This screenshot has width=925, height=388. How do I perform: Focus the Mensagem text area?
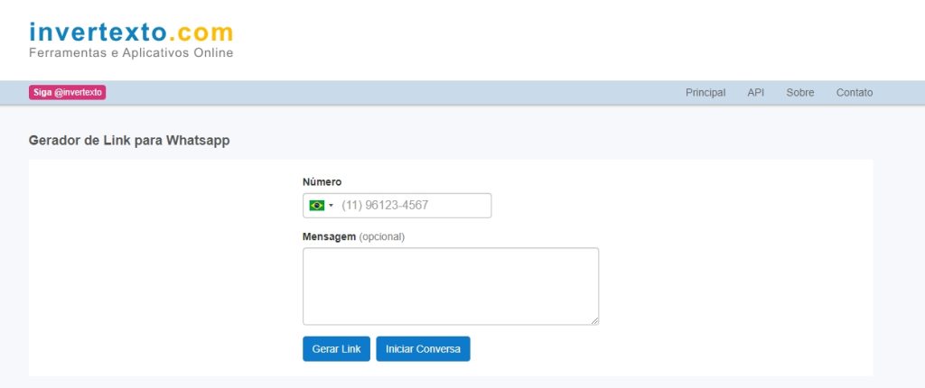[451, 286]
